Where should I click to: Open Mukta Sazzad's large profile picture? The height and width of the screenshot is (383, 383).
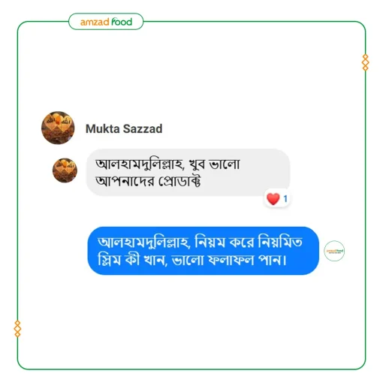[x=58, y=128]
